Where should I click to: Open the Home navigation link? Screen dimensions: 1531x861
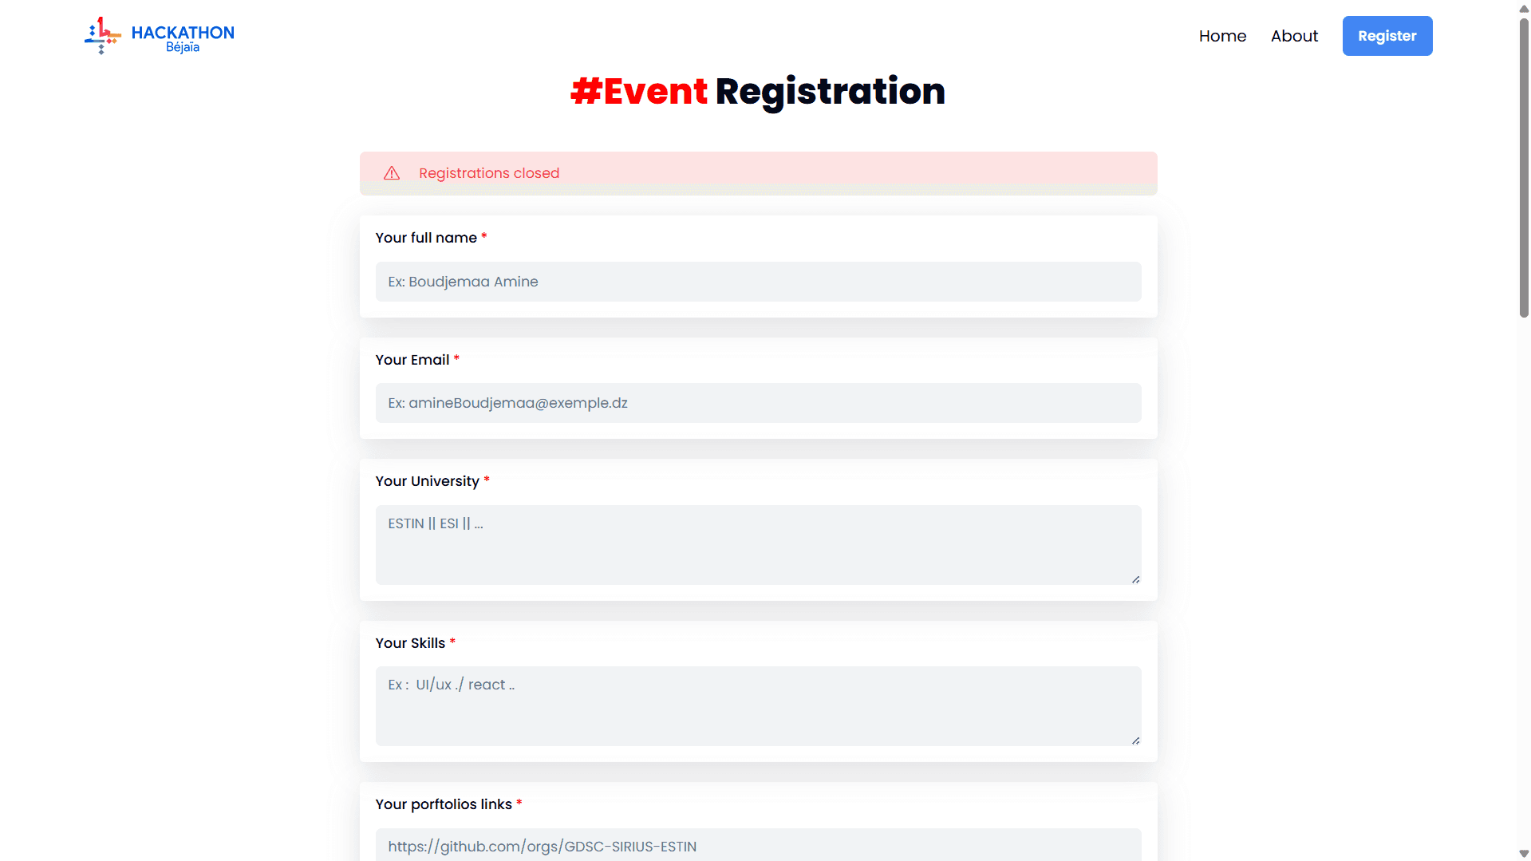1222,36
